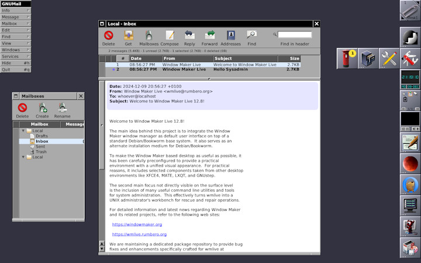
Task: Sort messages by the Subject column header
Action: tap(223, 58)
